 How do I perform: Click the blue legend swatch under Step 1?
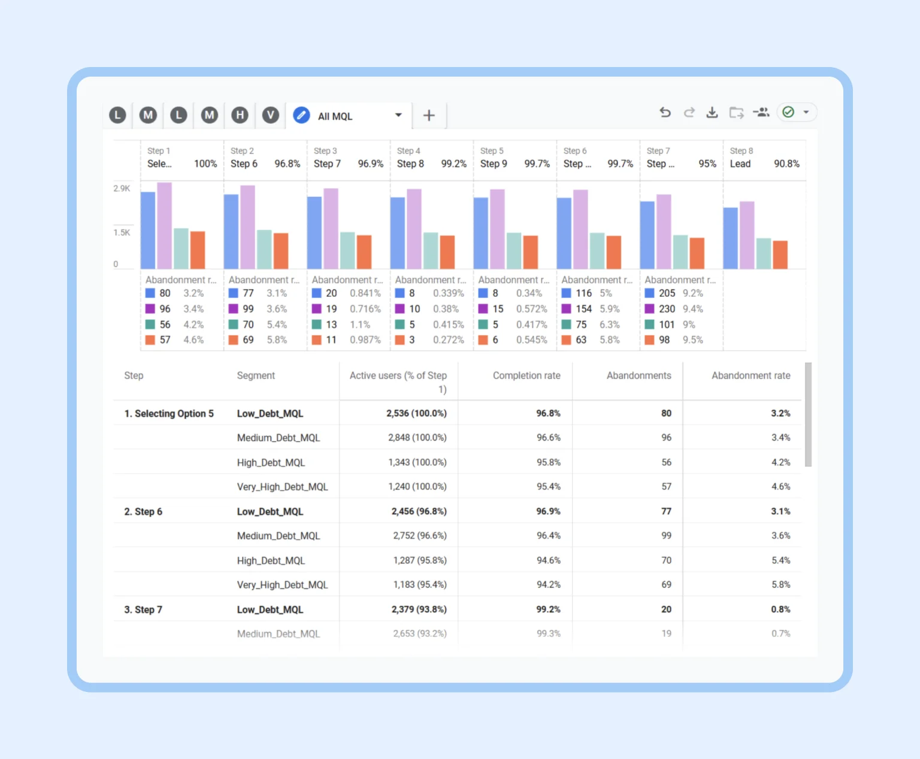150,293
